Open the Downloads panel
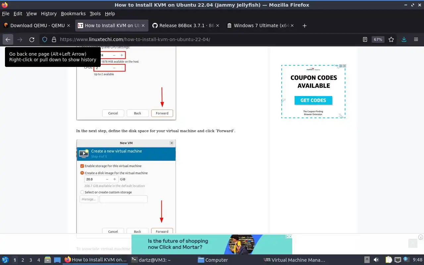The width and height of the screenshot is (424, 265). pos(404,39)
